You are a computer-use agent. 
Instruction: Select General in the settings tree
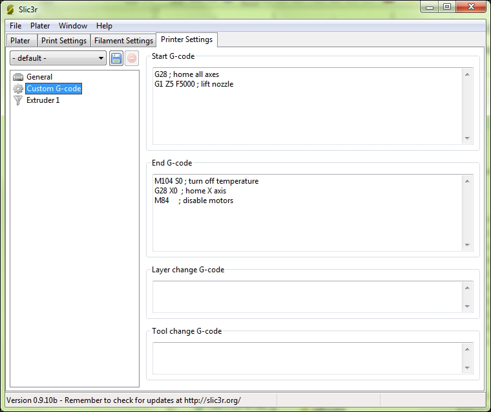(39, 77)
